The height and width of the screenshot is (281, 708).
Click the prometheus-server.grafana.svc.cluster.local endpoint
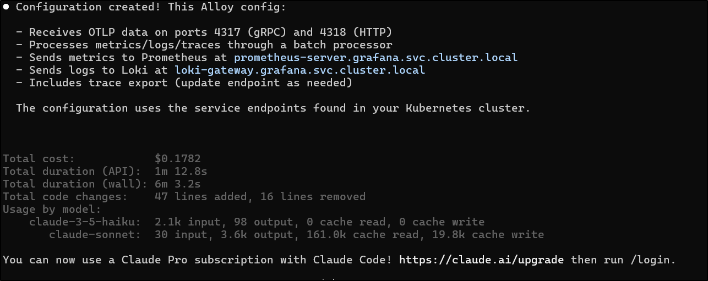pyautogui.click(x=375, y=57)
